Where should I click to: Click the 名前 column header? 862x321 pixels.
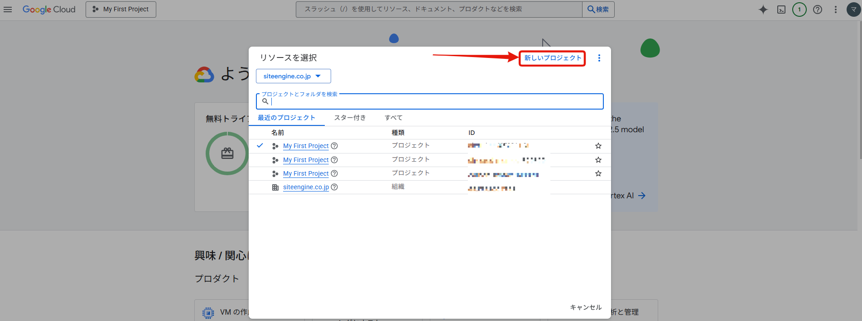coord(278,133)
